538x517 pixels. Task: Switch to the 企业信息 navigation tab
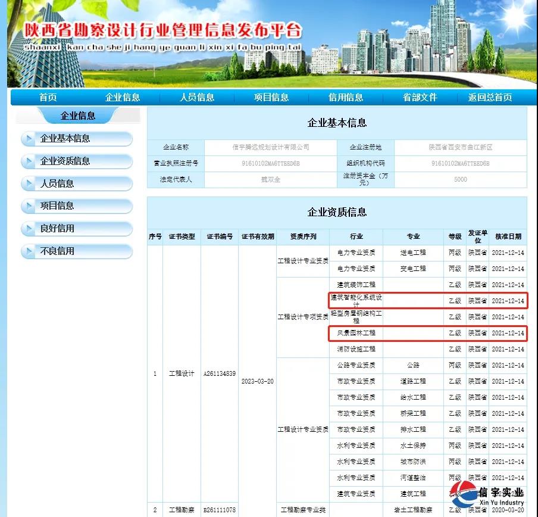123,97
